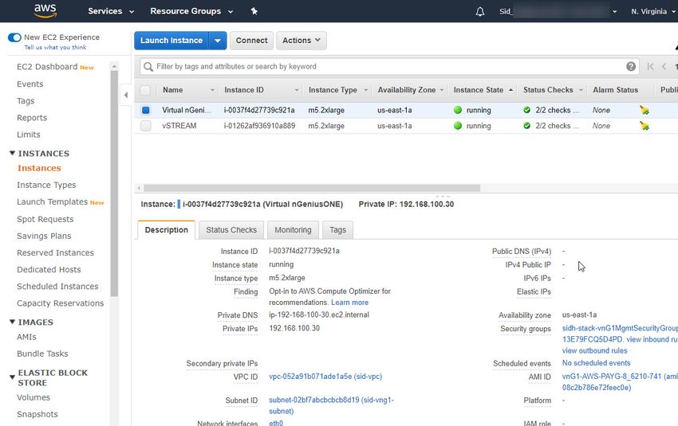The image size is (678, 426).
Task: Go to first page of results arrow
Action: pyautogui.click(x=650, y=66)
